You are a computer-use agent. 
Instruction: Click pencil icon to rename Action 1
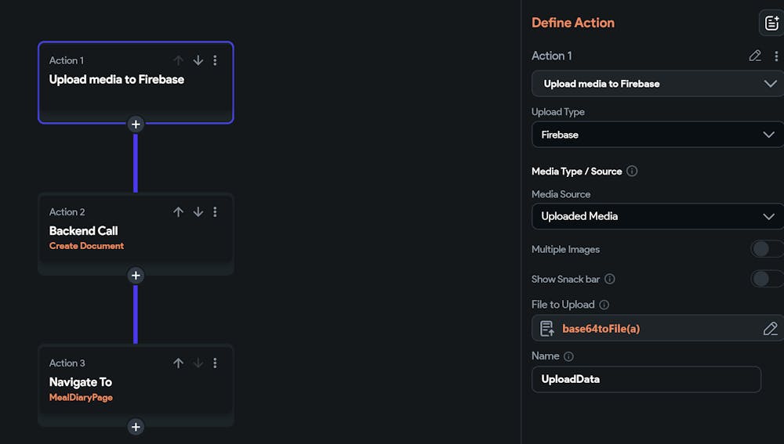tap(755, 56)
